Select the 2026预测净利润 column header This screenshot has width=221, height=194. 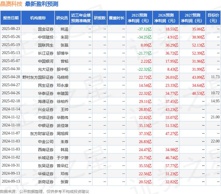pos(166,18)
